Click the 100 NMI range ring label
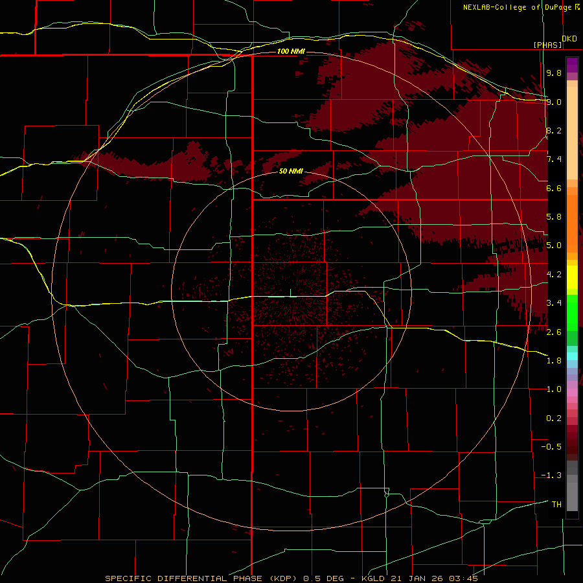This screenshot has width=583, height=583. point(291,51)
